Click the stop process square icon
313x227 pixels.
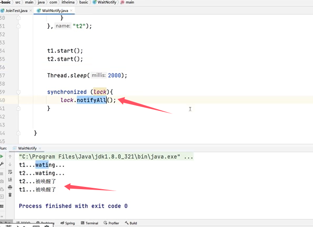pos(2,173)
